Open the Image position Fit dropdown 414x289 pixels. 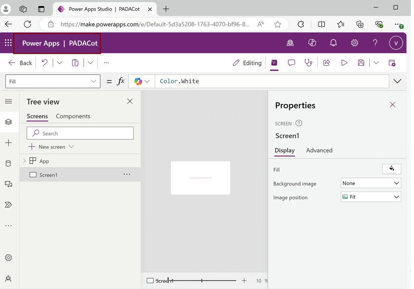pyautogui.click(x=371, y=197)
